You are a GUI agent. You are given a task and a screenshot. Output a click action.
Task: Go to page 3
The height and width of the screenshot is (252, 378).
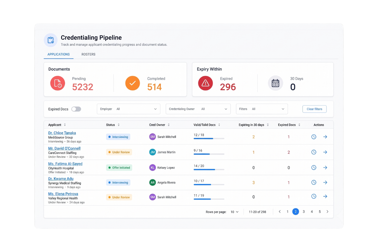pyautogui.click(x=304, y=212)
